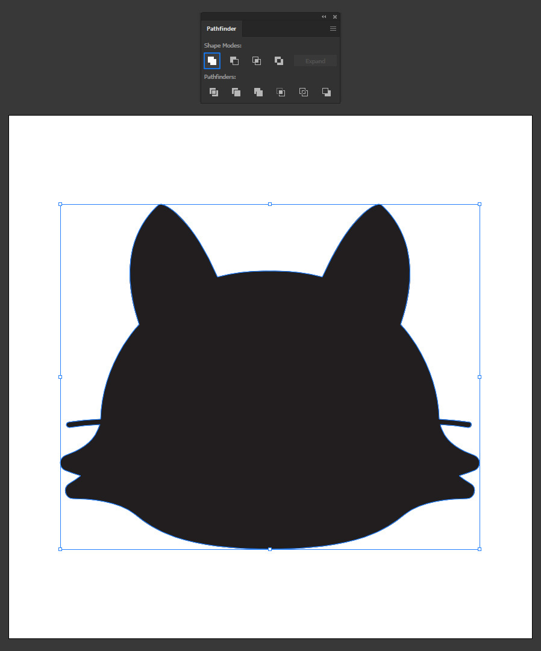
Task: Click the Intersect shape mode icon
Action: pos(257,61)
